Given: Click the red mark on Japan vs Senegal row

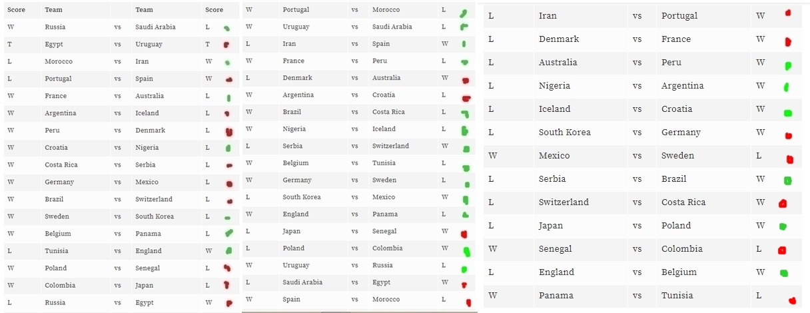Looking at the screenshot, I should 464,234.
